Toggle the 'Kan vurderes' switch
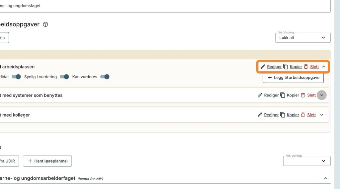340x189 pixels. pos(105,77)
